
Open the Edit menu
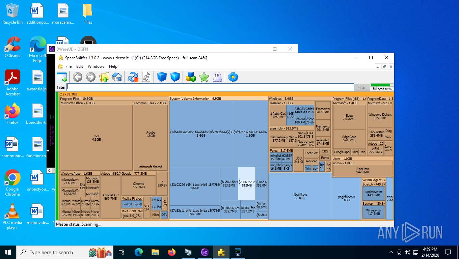coord(80,66)
